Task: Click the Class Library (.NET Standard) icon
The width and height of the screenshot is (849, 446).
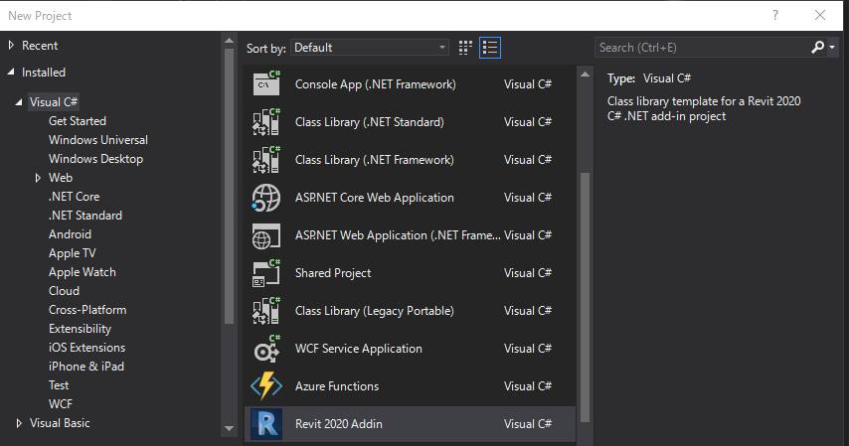Action: coord(266,122)
